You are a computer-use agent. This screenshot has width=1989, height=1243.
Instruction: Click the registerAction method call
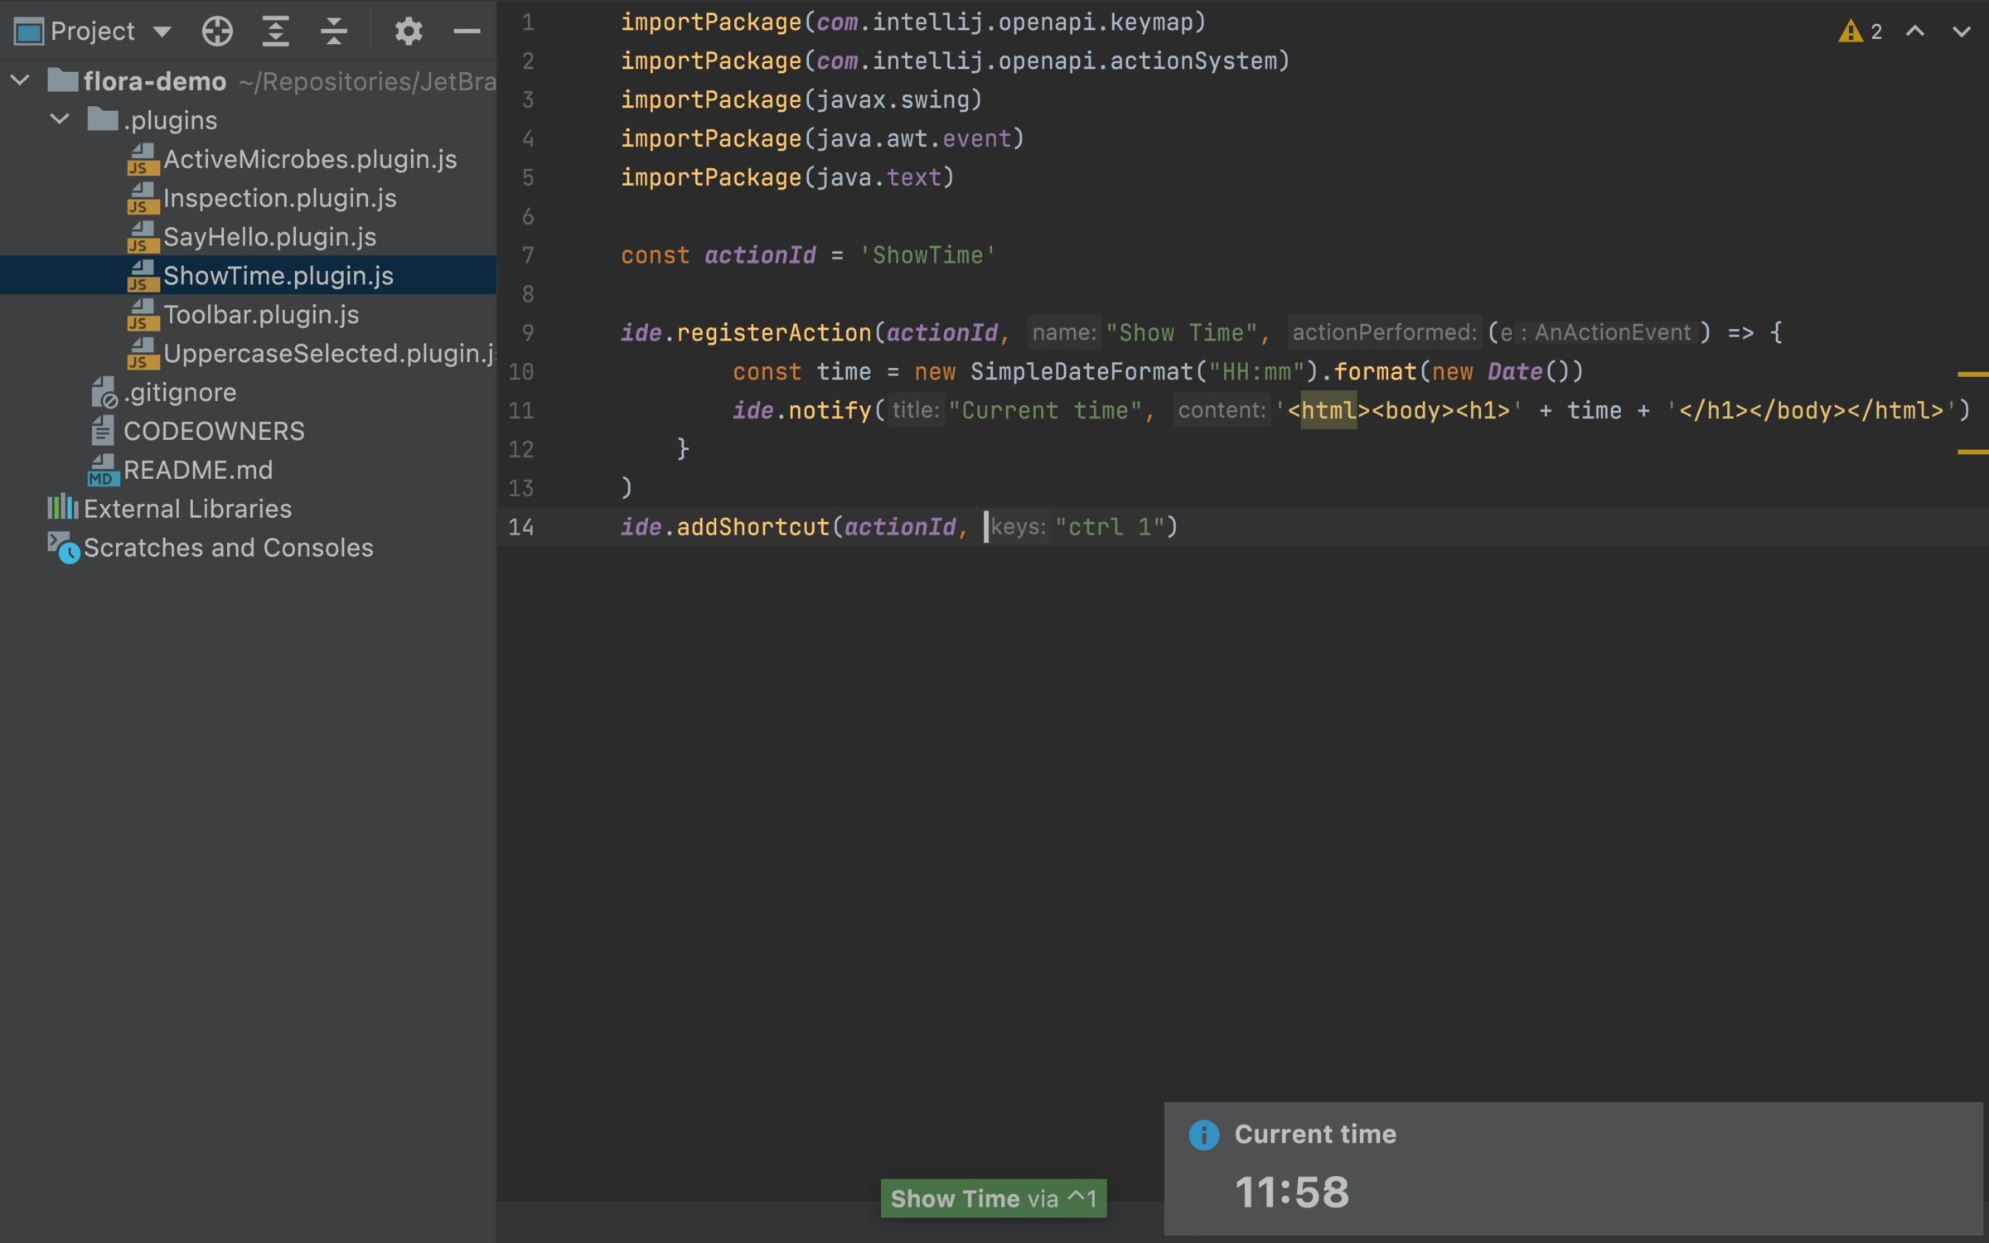[774, 333]
